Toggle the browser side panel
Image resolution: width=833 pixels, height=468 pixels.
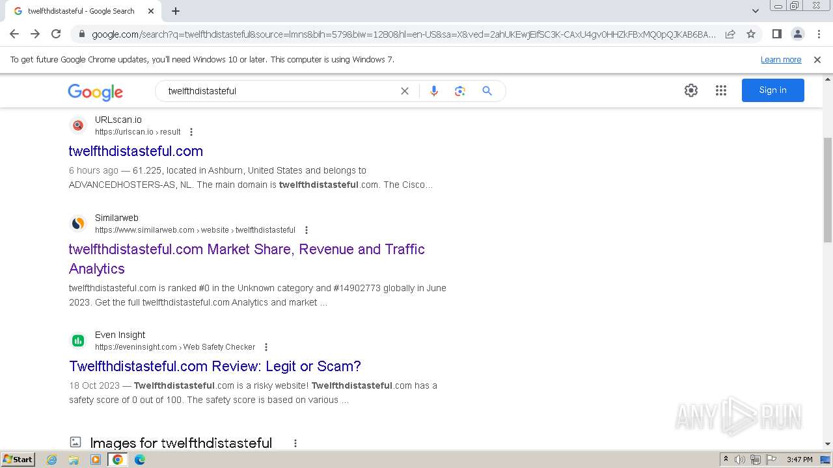(x=776, y=34)
